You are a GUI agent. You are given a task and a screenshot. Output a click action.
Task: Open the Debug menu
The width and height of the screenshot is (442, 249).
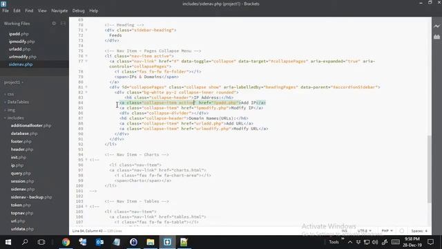(78, 11)
